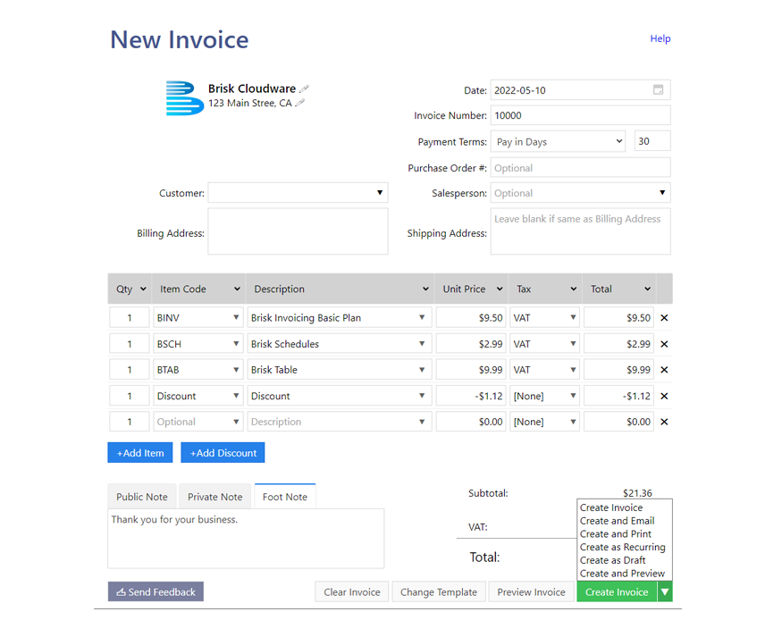Viewport: 765px width, 637px height.
Task: Click the +Add Discount button
Action: coord(223,453)
